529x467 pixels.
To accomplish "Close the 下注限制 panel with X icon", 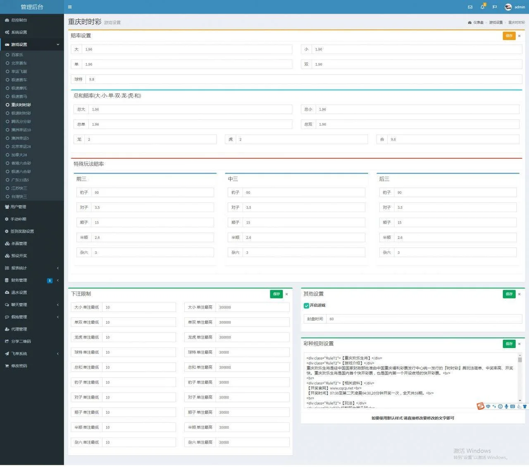I will 287,294.
